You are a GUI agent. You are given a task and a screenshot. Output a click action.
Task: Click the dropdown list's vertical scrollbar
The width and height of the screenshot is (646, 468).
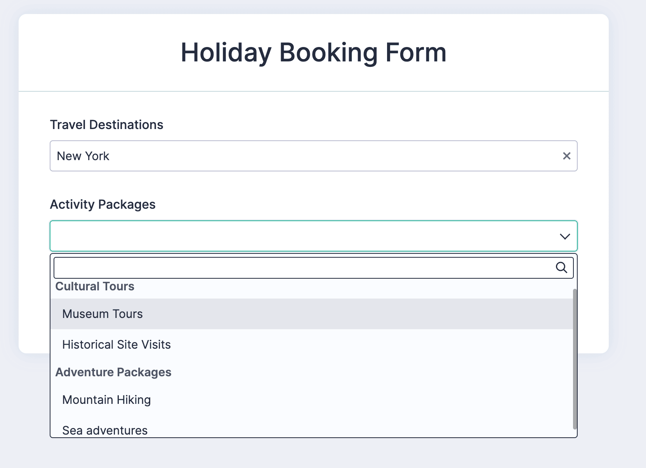(x=575, y=358)
